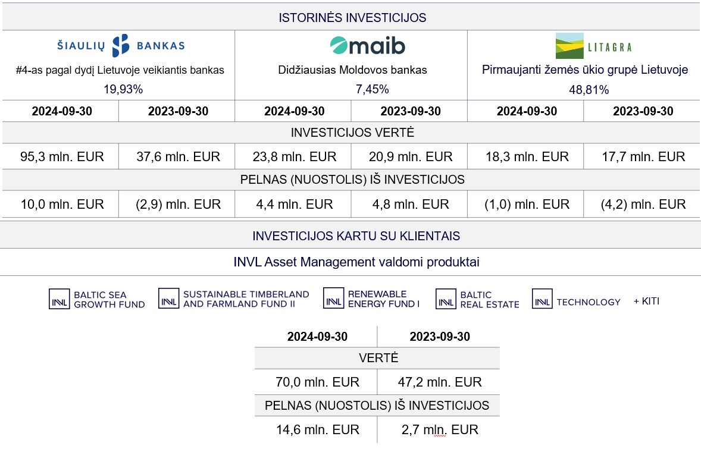The width and height of the screenshot is (701, 452).
Task: Select the 14,6 mln. EUR profit cell
Action: (316, 429)
